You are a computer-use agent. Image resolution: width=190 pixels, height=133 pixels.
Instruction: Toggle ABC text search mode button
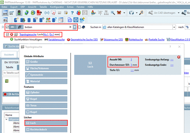pos(13,27)
